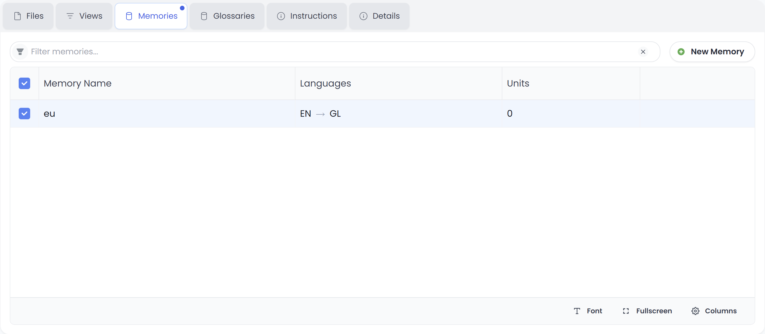The image size is (765, 334).
Task: Click the Instructions info icon
Action: click(x=280, y=16)
